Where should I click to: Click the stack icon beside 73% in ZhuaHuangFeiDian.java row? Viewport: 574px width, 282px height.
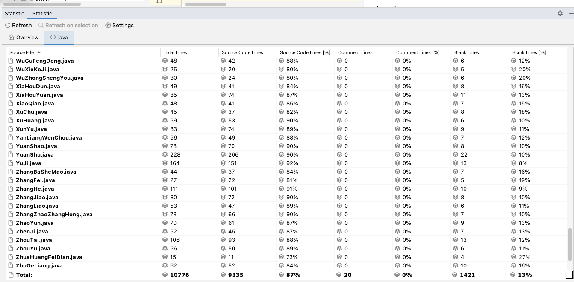point(281,257)
